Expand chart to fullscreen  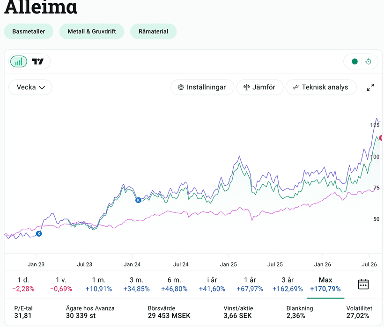(x=370, y=87)
